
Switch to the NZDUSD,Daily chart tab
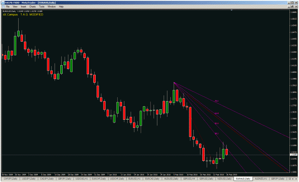224,179
